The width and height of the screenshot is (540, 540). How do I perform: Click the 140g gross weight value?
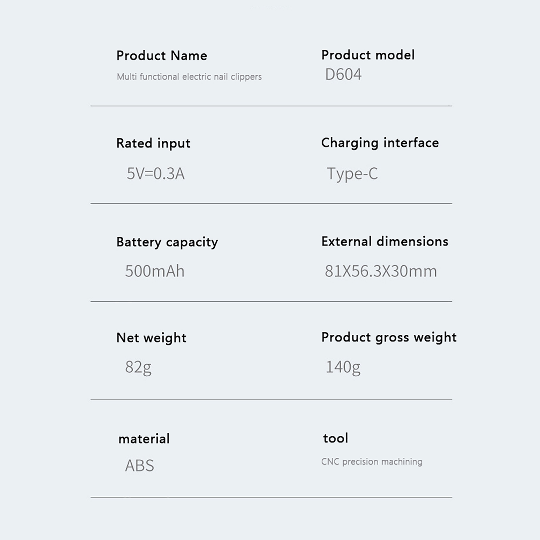(x=343, y=367)
